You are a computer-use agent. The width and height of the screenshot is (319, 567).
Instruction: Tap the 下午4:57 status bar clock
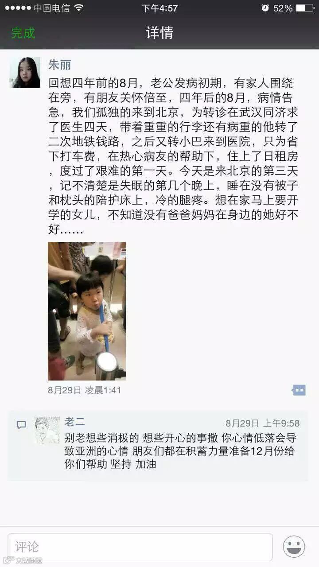pos(159,8)
